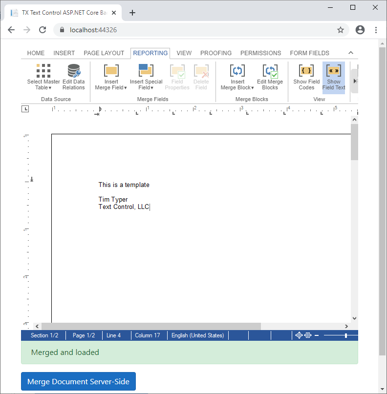Click Column 17 status entry
The width and height of the screenshot is (387, 394).
click(x=148, y=335)
